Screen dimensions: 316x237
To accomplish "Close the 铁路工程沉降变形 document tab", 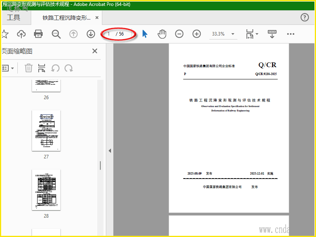I will pos(97,18).
